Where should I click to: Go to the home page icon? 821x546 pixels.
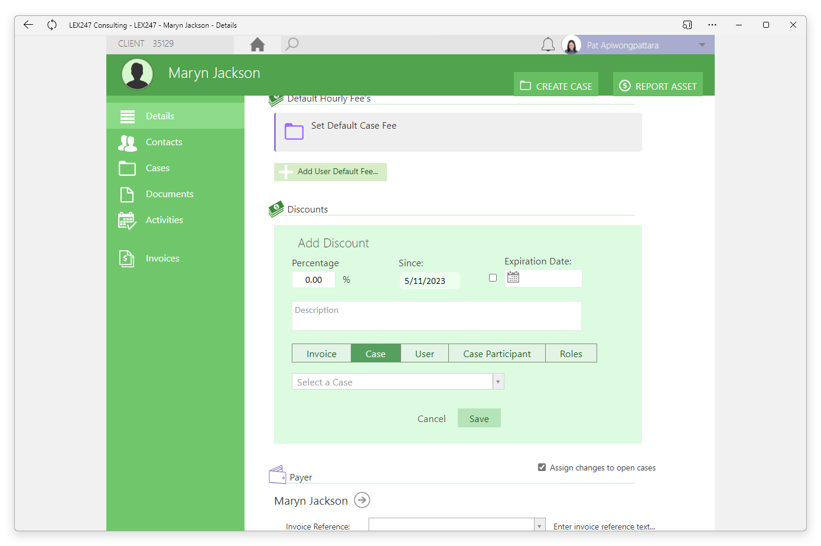(x=258, y=44)
